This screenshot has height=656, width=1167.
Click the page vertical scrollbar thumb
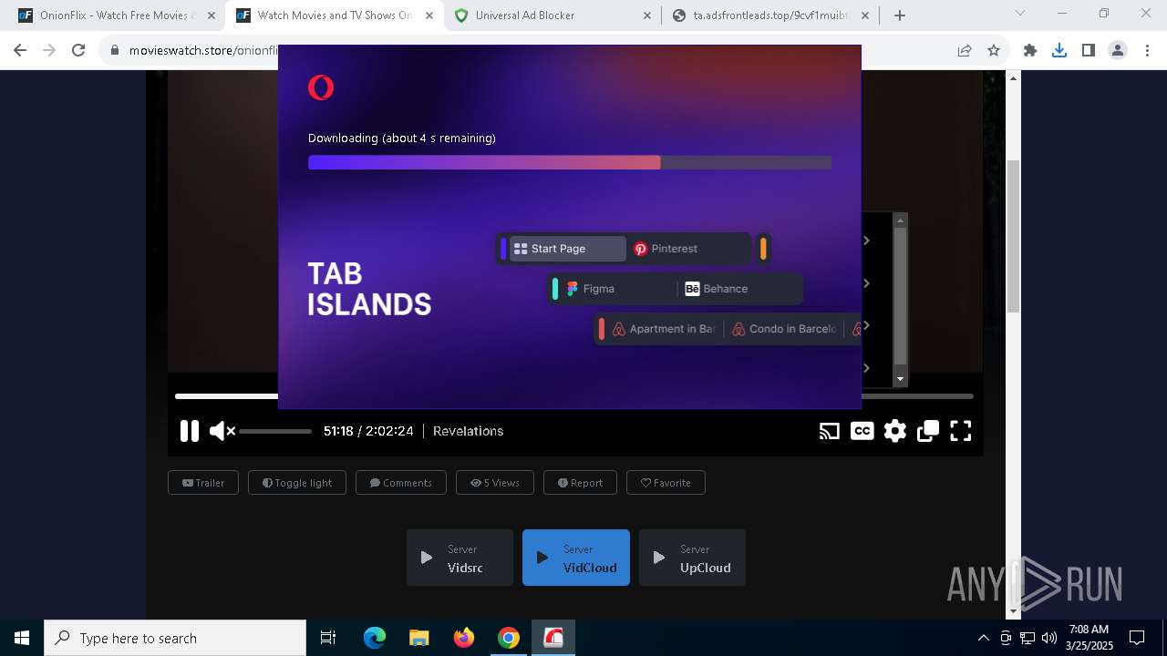[1013, 237]
